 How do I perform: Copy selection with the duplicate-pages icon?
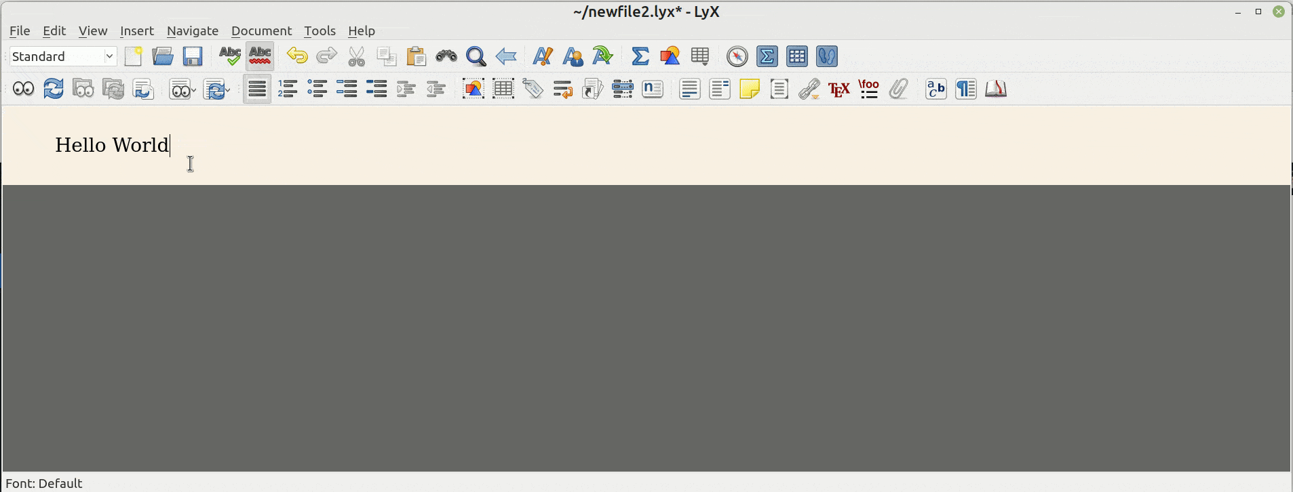(x=387, y=56)
